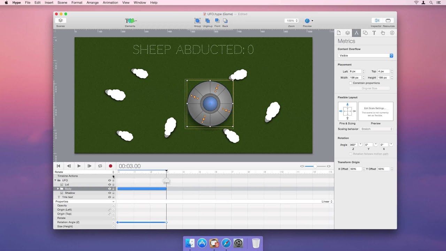
Task: Play the timeline animation
Action: point(79,166)
